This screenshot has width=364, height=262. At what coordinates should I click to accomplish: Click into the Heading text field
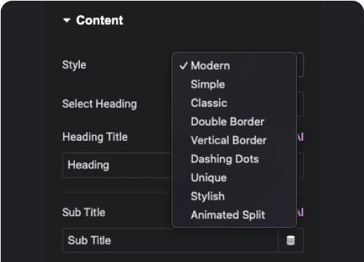click(117, 165)
